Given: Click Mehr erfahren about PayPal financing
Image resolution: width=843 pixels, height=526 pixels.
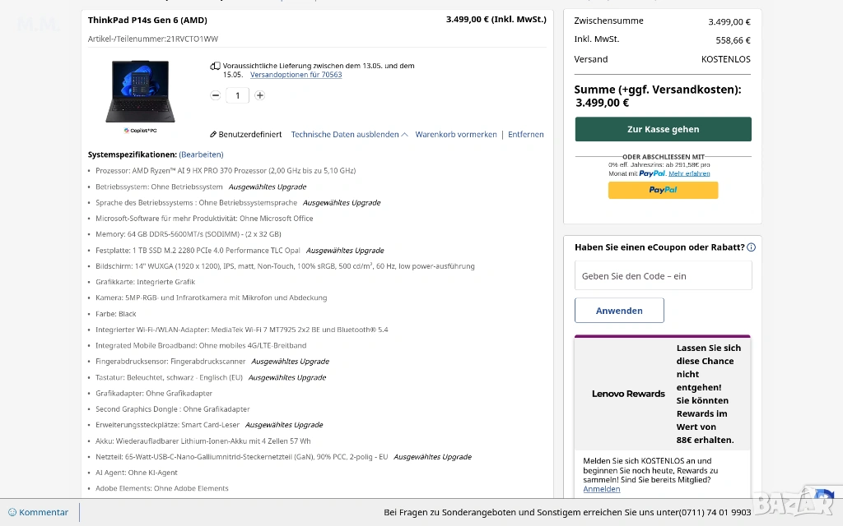Looking at the screenshot, I should click(689, 173).
